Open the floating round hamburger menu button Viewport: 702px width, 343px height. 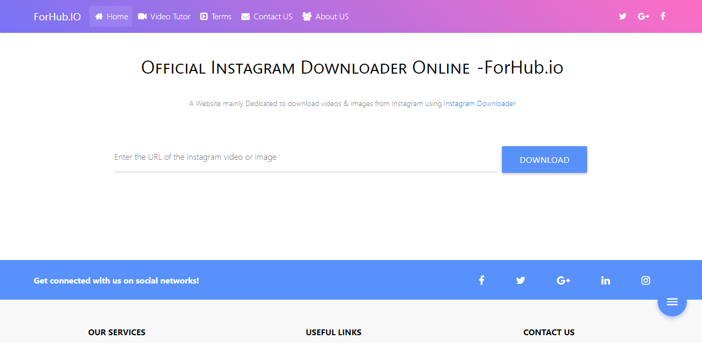click(x=672, y=302)
